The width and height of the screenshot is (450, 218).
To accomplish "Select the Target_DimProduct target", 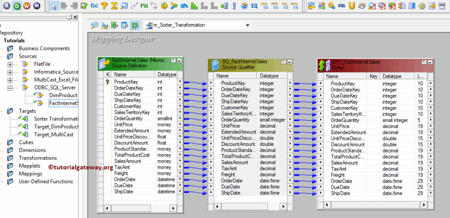I will [x=56, y=127].
